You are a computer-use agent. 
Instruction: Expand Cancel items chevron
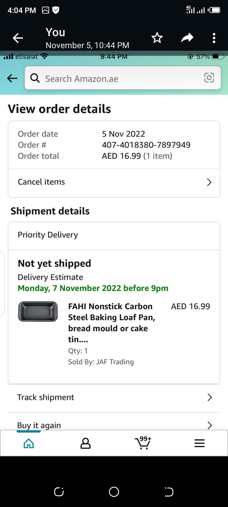(x=209, y=182)
